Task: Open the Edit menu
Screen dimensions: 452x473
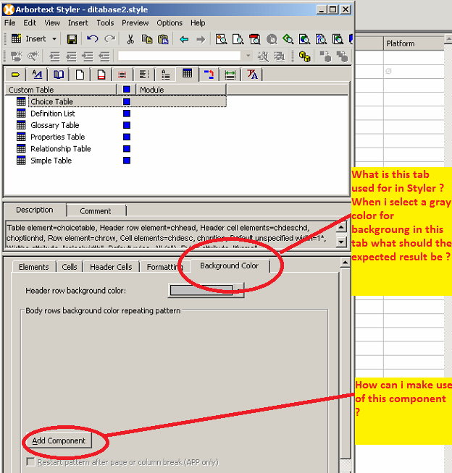Action: (x=30, y=23)
